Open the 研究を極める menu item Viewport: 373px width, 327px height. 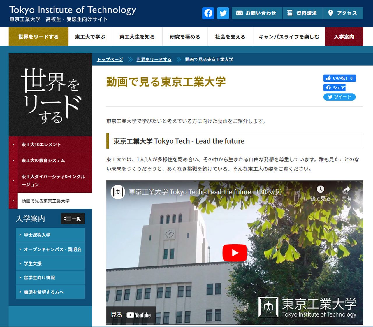coord(185,37)
